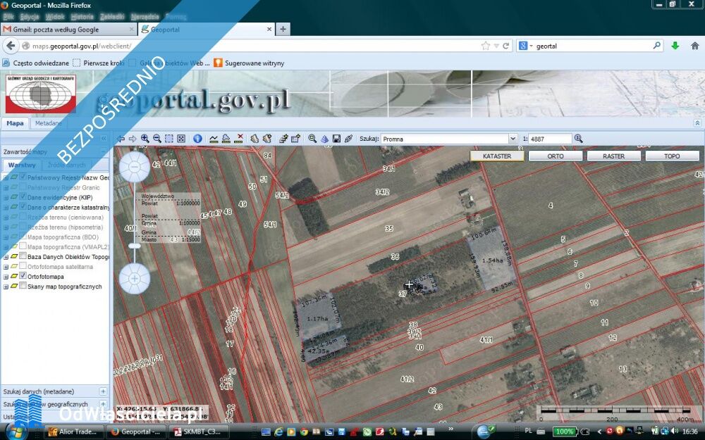Switch map to TOPO view
This screenshot has height=440, width=705.
pos(672,156)
